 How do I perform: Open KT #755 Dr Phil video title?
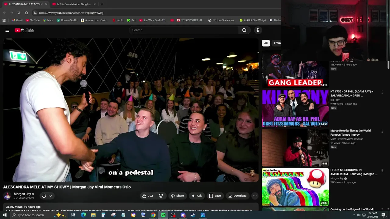(x=352, y=93)
